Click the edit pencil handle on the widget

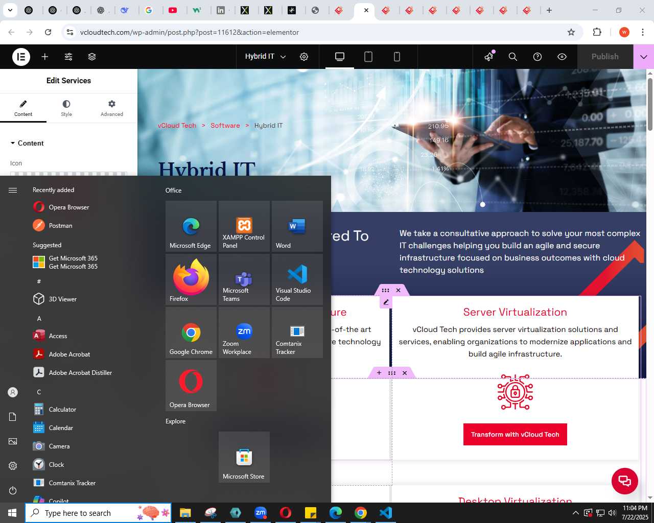click(x=386, y=302)
